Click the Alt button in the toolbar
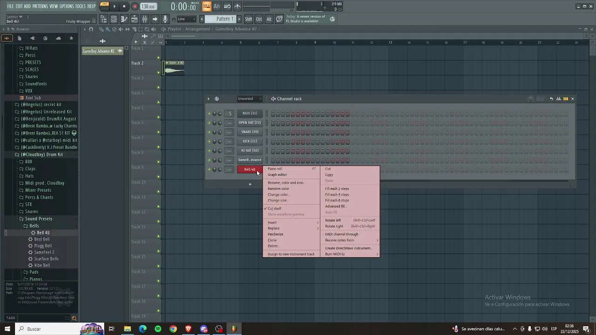 269,19
